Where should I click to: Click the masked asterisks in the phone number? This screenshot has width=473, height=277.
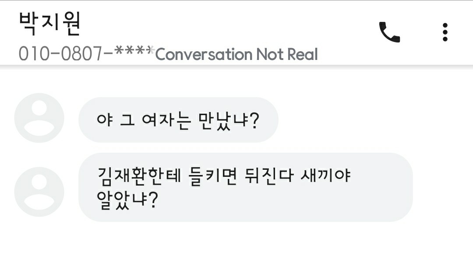[134, 53]
